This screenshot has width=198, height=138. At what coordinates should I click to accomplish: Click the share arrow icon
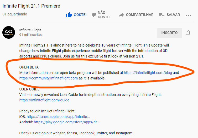[121, 15]
